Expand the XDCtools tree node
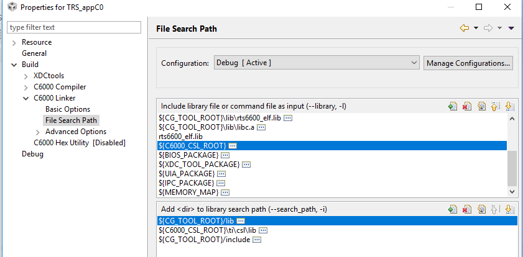 (26, 76)
